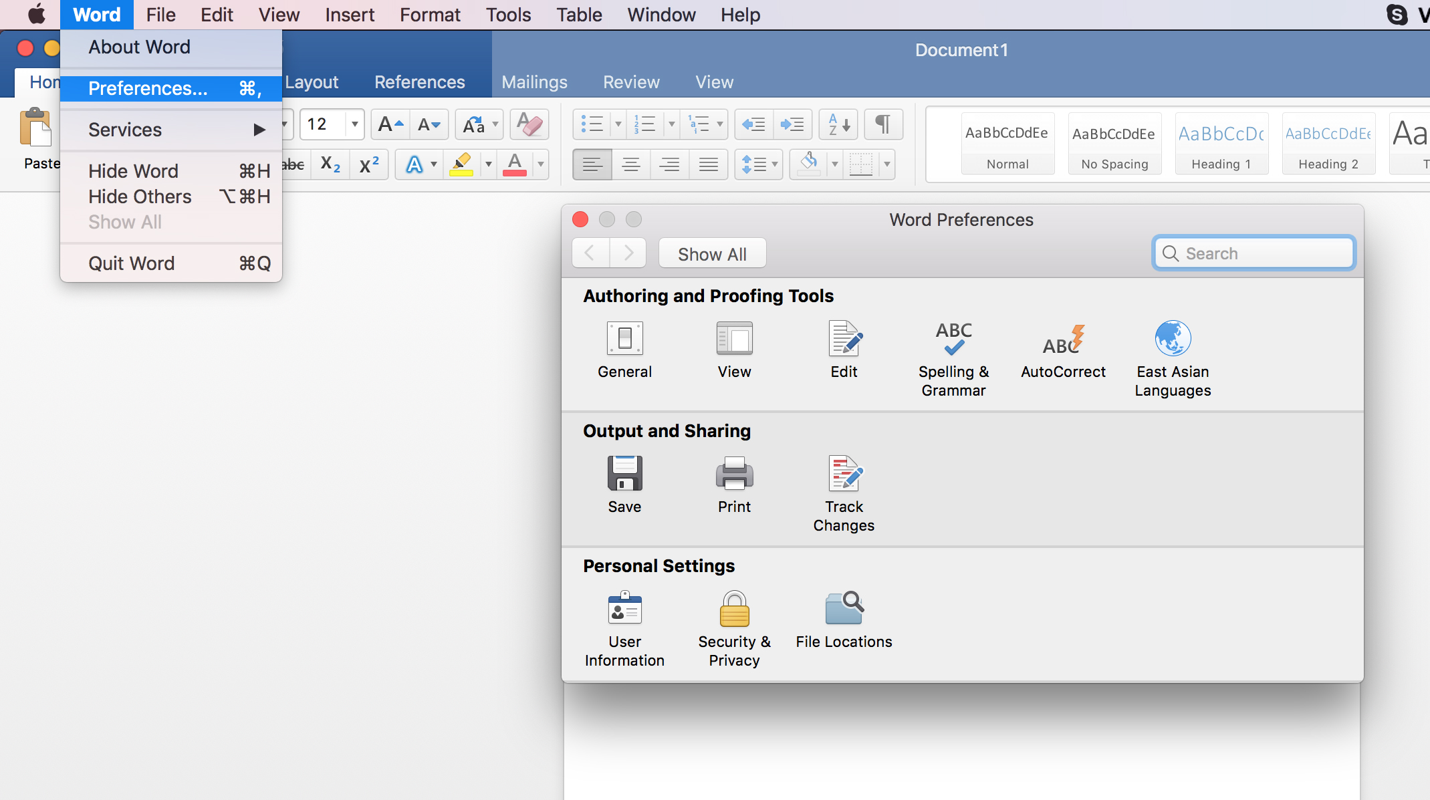Toggle subscript formatting

[330, 164]
